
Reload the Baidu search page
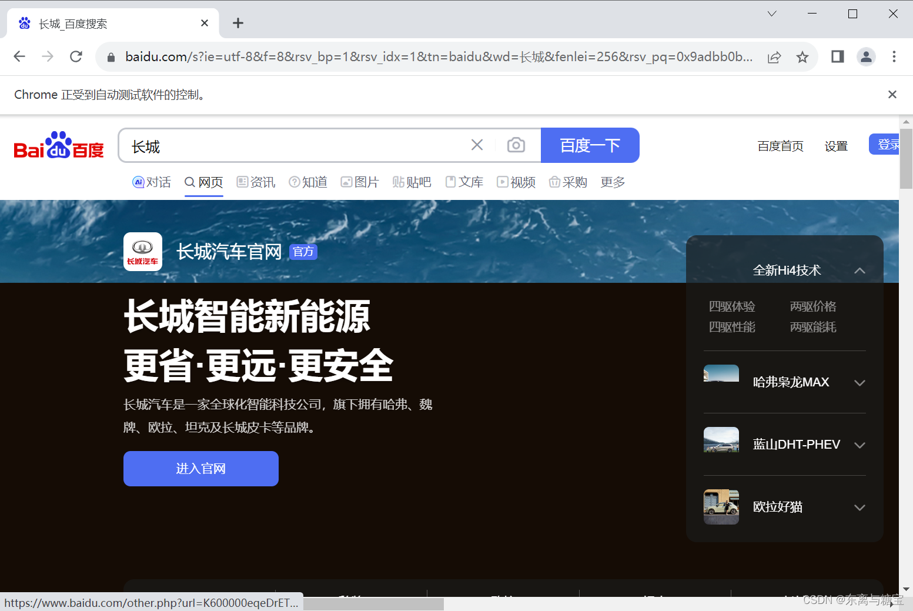coord(76,56)
